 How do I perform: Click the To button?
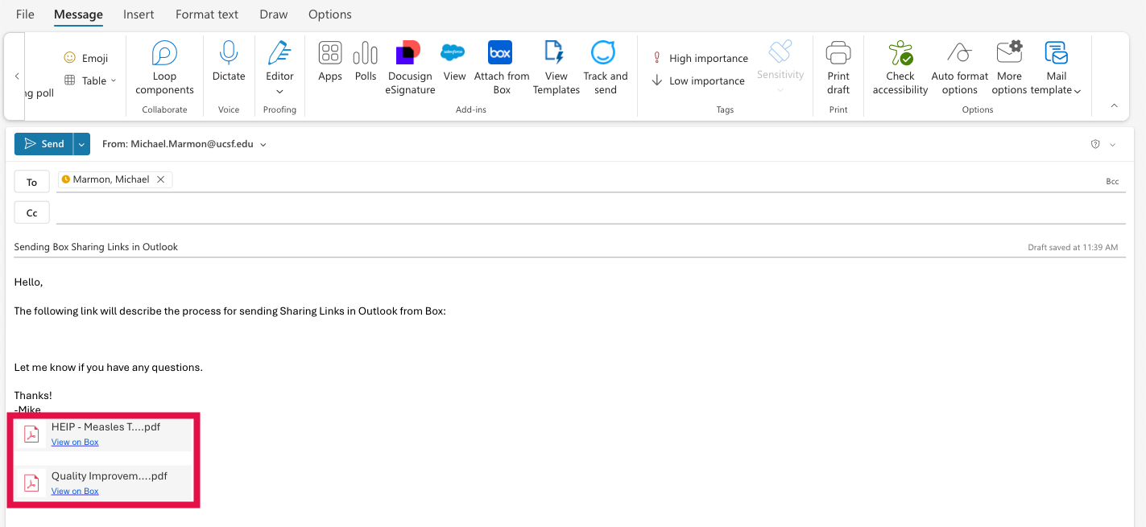click(x=31, y=182)
